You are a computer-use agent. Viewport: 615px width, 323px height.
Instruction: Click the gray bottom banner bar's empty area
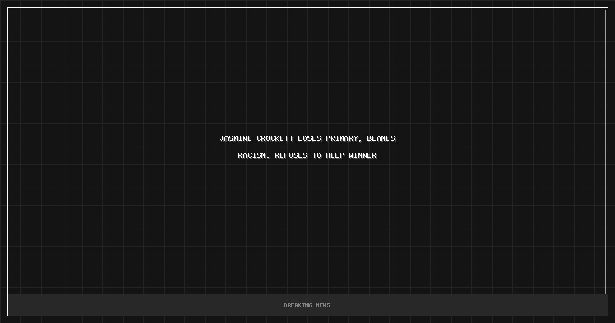(x=154, y=305)
